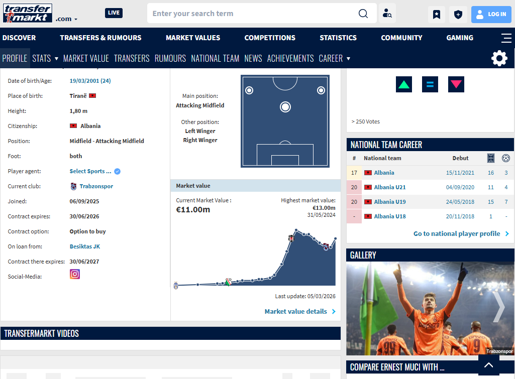Expand the Career dropdown menu

[334, 58]
